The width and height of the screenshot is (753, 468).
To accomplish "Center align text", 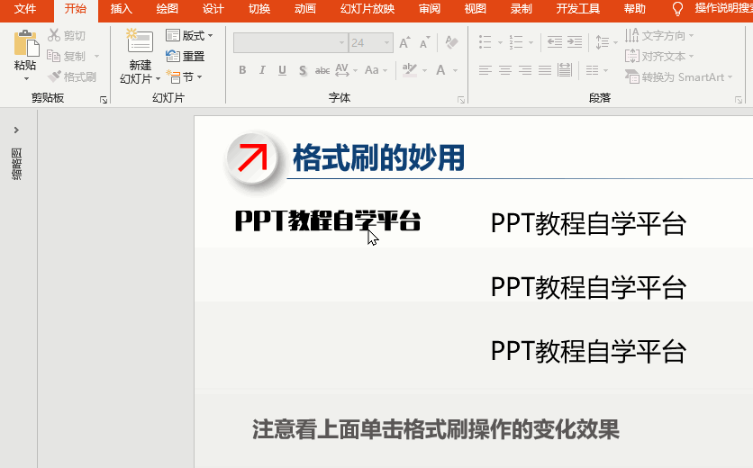I will pos(505,70).
